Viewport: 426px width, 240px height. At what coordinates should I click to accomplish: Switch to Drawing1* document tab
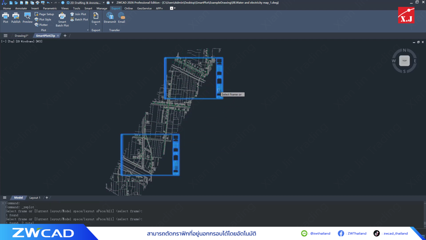pos(22,36)
